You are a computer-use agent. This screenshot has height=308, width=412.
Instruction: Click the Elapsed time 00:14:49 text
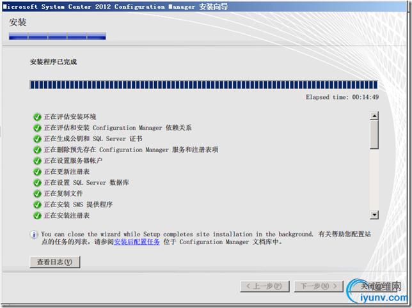coord(342,97)
